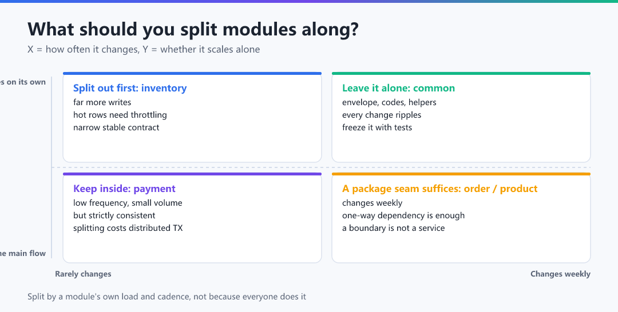
Task: Select the line 'freeze it with tests'
Action: (377, 127)
